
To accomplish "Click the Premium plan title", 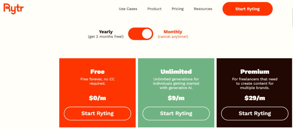I will (x=255, y=72).
